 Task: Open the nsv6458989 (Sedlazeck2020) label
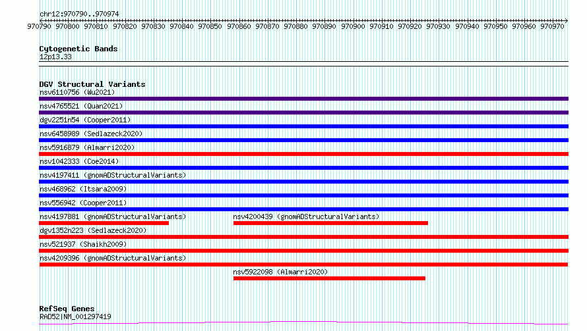[91, 134]
